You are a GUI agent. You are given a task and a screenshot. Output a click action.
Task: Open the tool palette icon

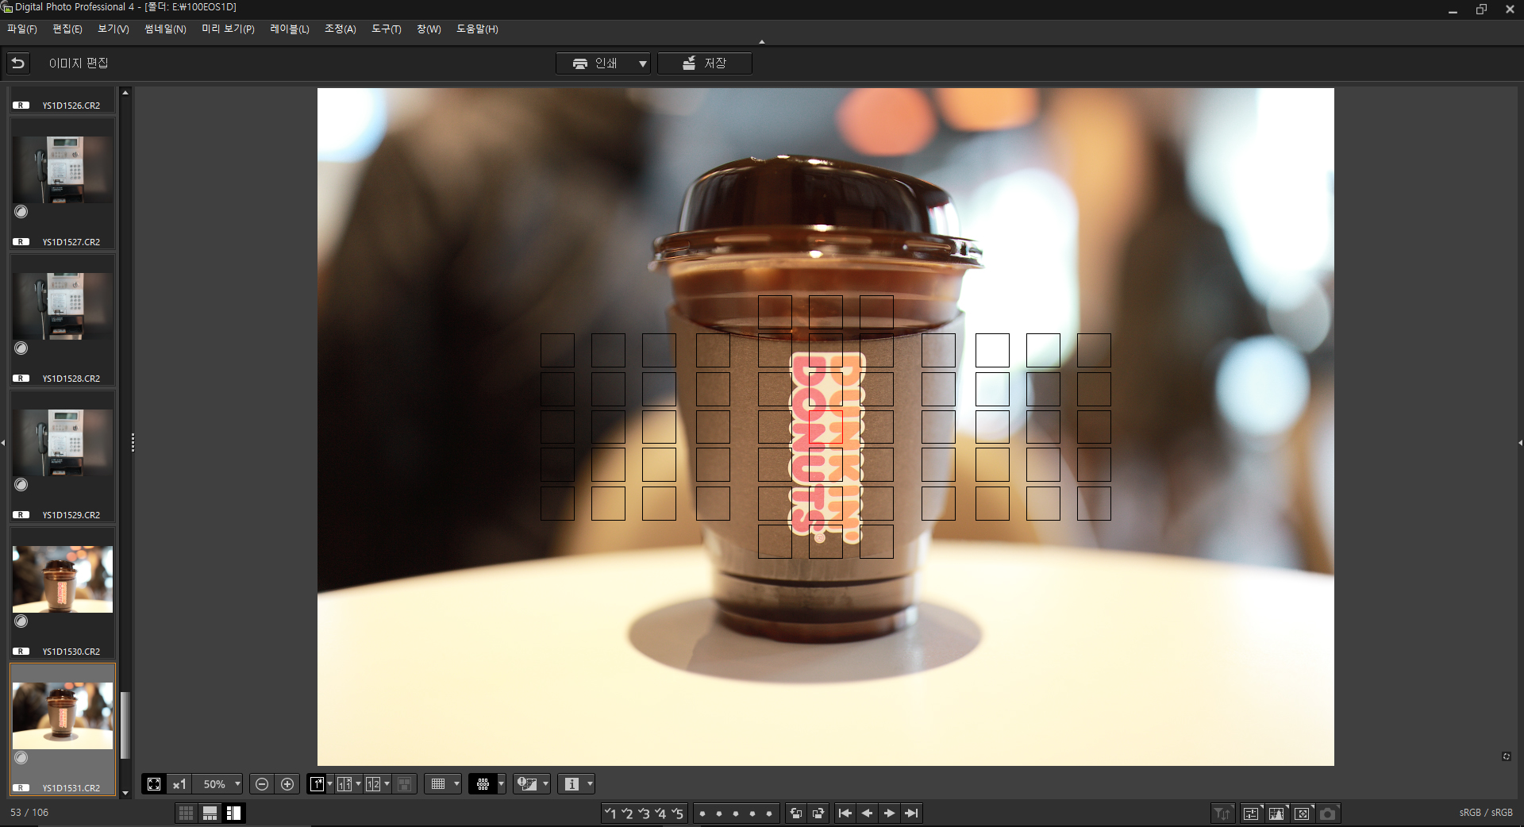[1252, 814]
